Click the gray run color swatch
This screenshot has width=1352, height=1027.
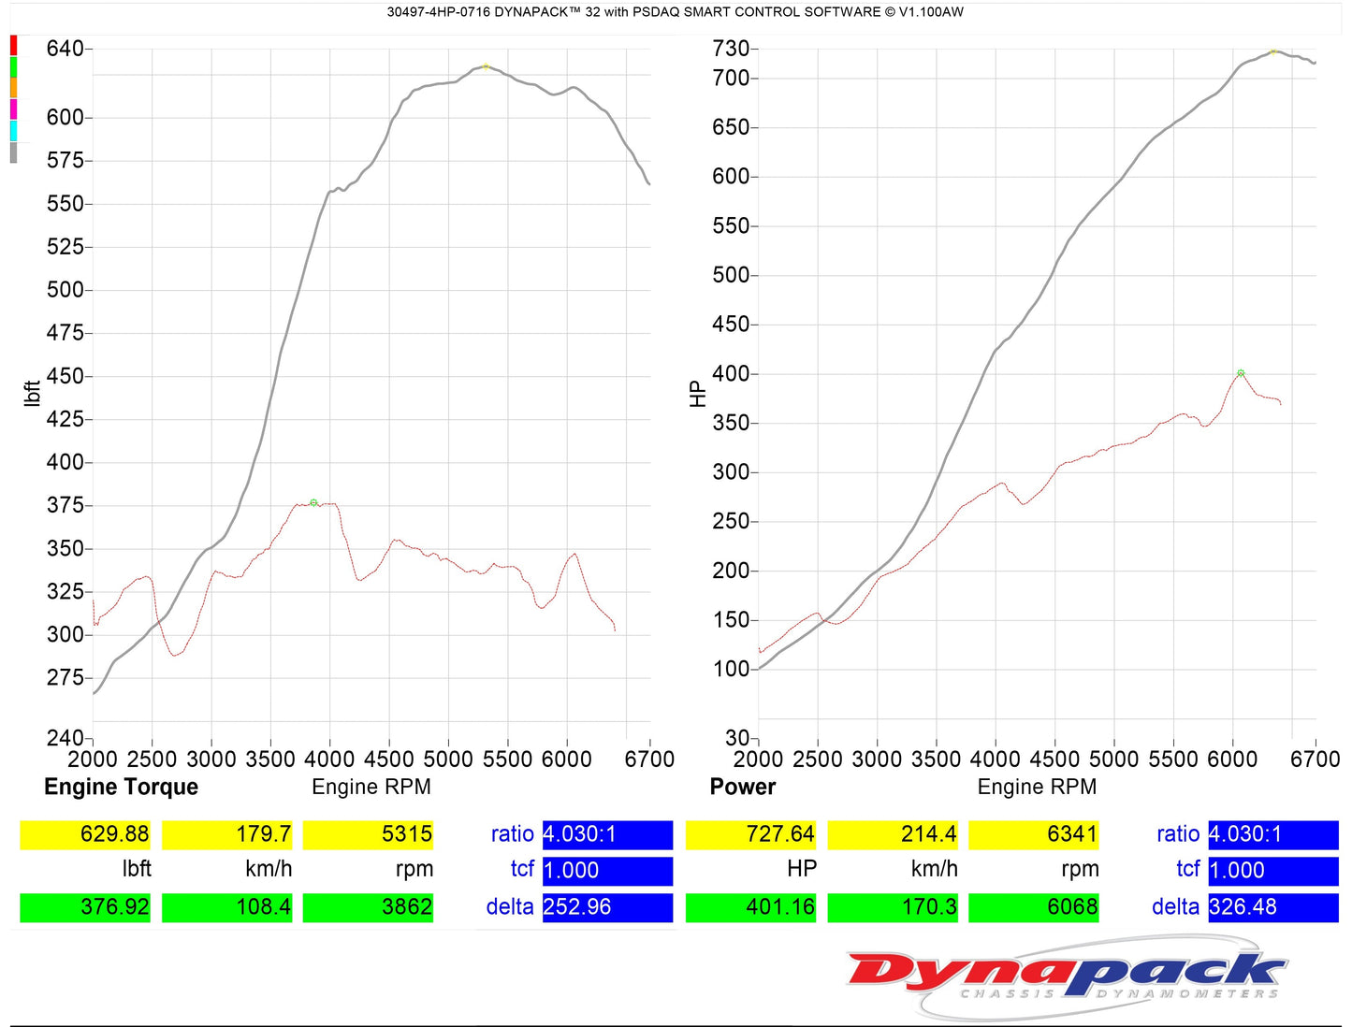pyautogui.click(x=13, y=152)
